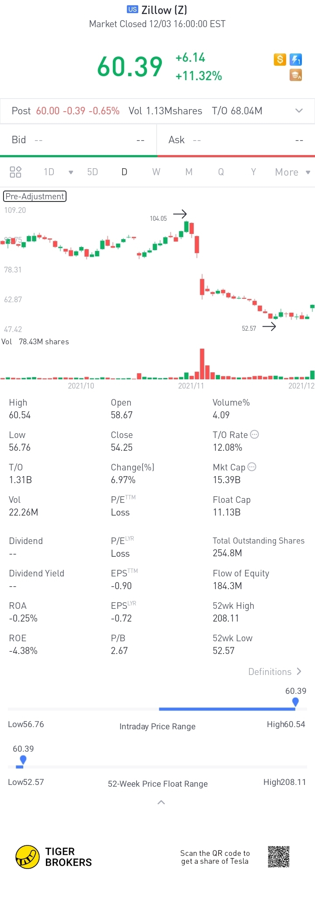Select the Q quarterly chart tab
315x901 pixels.
[221, 172]
